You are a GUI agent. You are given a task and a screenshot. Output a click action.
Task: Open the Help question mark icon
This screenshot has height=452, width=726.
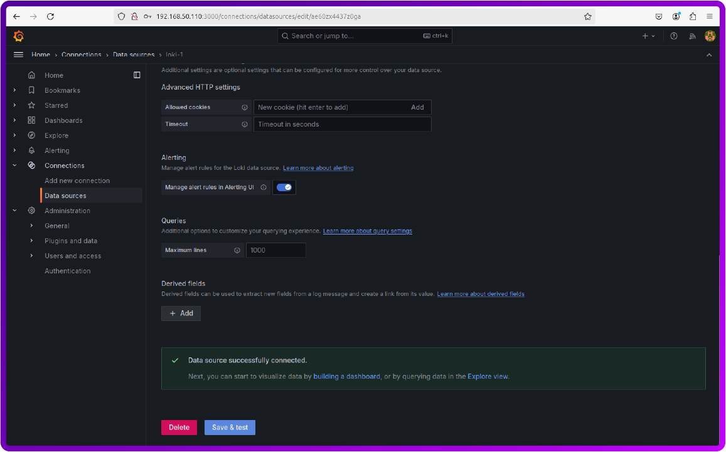pyautogui.click(x=674, y=36)
